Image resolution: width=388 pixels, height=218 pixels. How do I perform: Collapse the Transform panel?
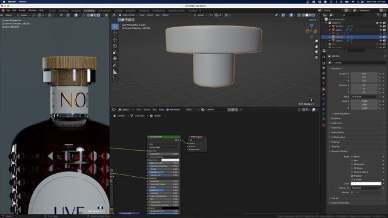(336, 68)
